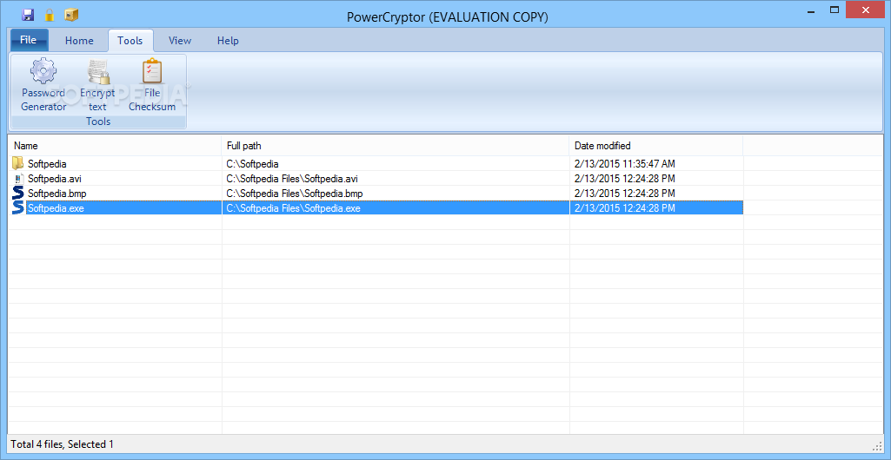The image size is (891, 460).
Task: Click the status text Total 4 files, Selected 1
Action: pyautogui.click(x=62, y=444)
